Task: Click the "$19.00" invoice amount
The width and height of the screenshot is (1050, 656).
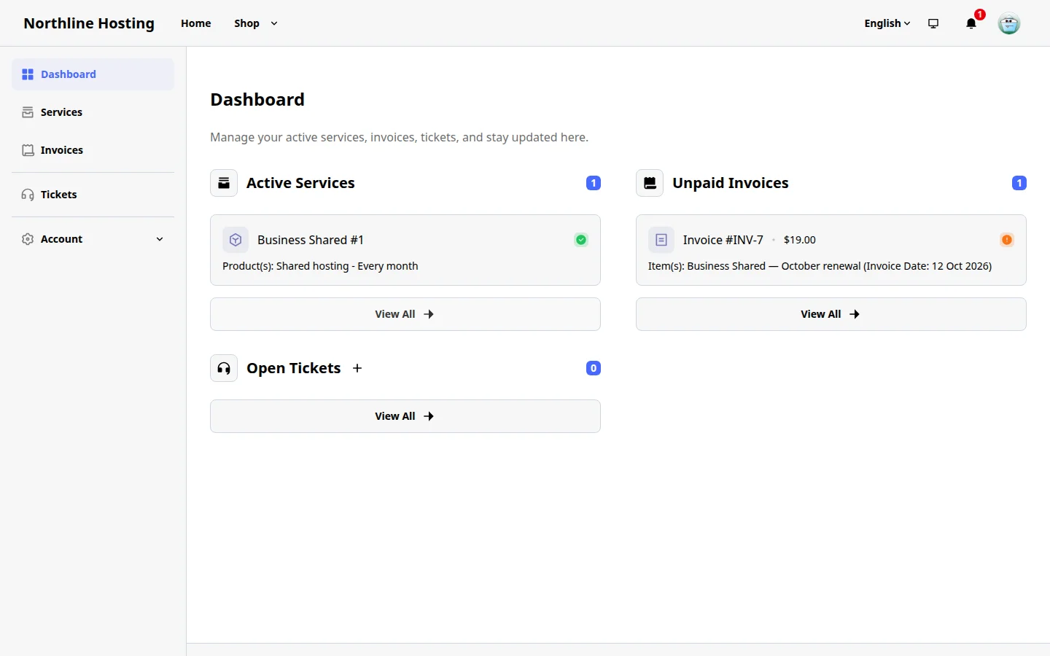Action: coord(800,240)
